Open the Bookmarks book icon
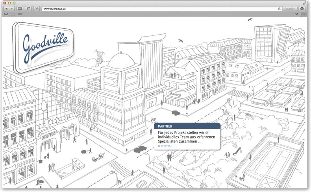Image resolution: width=311 pixels, height=192 pixels. click(x=13, y=14)
